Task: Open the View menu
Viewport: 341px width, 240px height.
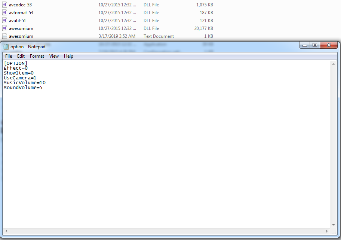Action: click(54, 56)
